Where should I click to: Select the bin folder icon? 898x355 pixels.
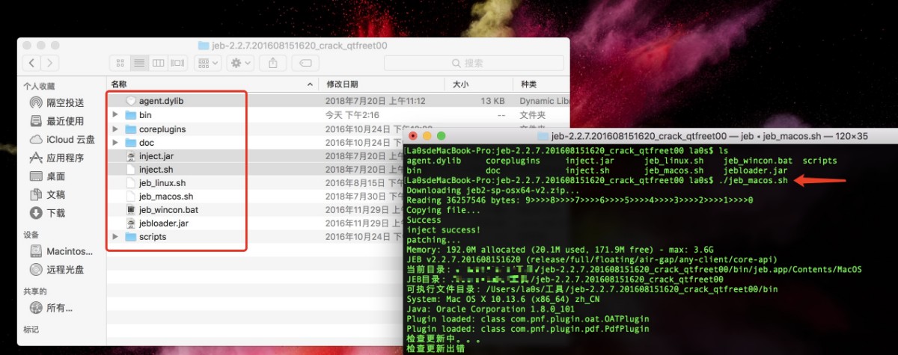[130, 115]
